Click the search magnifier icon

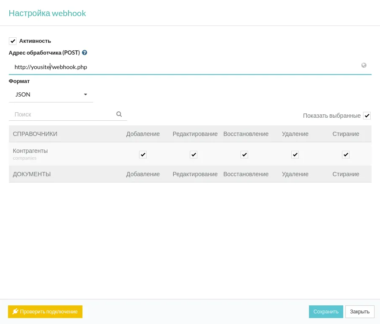point(119,114)
